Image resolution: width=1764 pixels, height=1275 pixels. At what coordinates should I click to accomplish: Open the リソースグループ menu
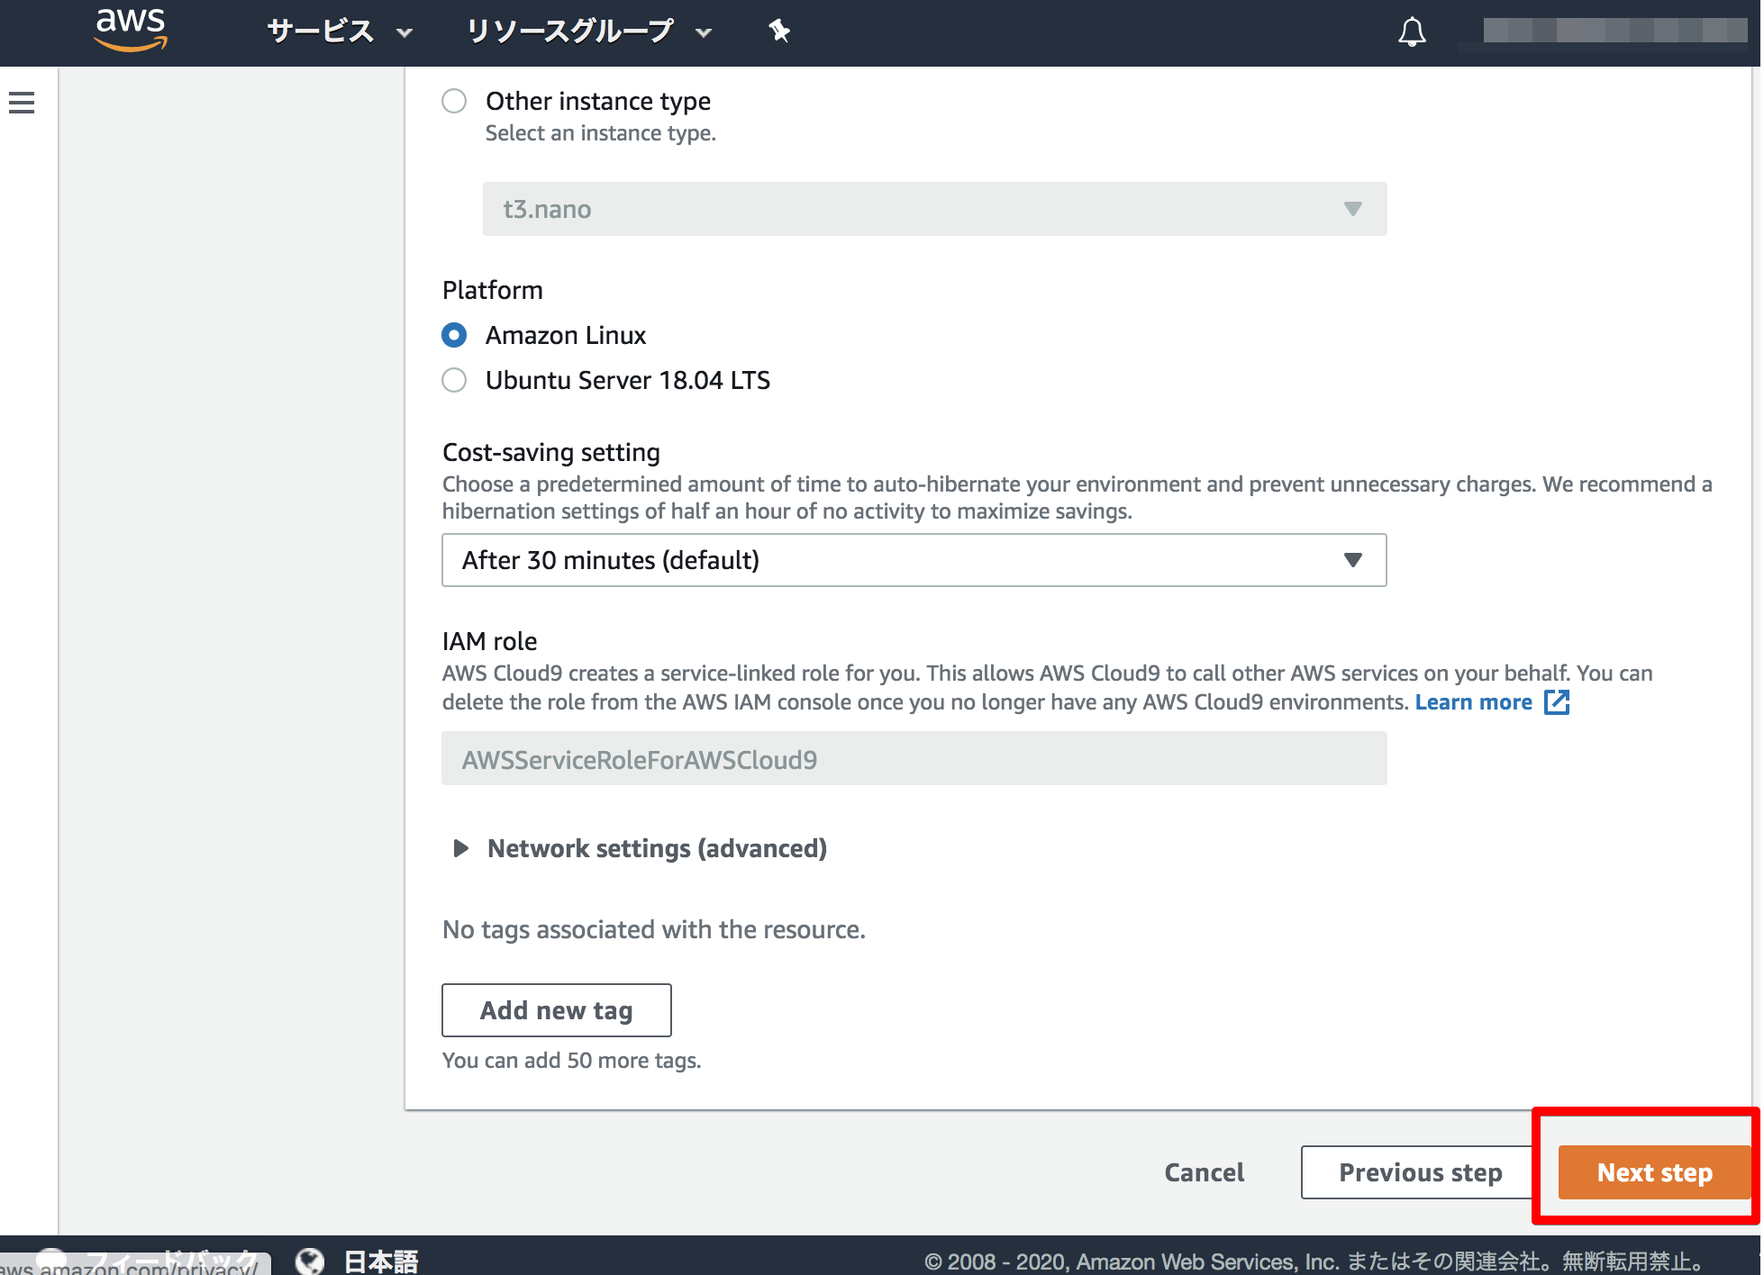589,32
